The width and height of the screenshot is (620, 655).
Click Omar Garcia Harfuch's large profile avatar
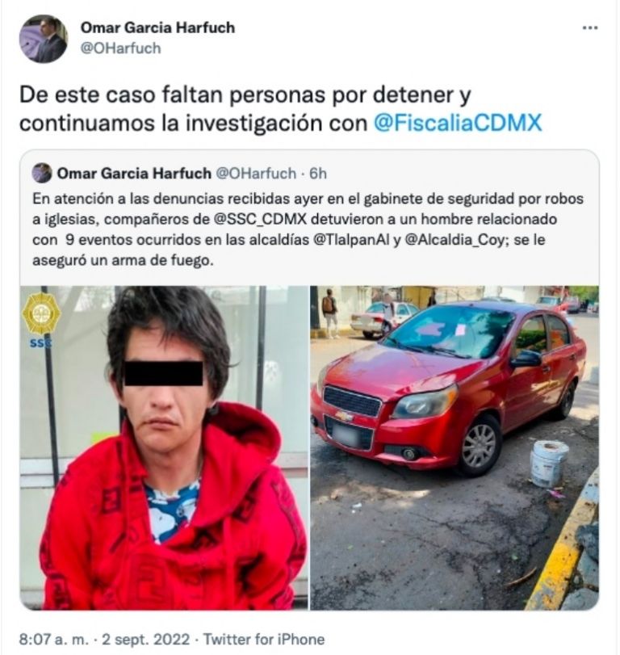pos(44,39)
